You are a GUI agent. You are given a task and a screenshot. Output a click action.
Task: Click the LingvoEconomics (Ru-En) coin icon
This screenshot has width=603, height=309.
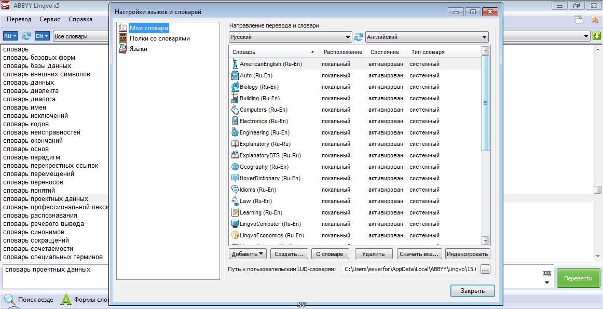[x=235, y=235]
